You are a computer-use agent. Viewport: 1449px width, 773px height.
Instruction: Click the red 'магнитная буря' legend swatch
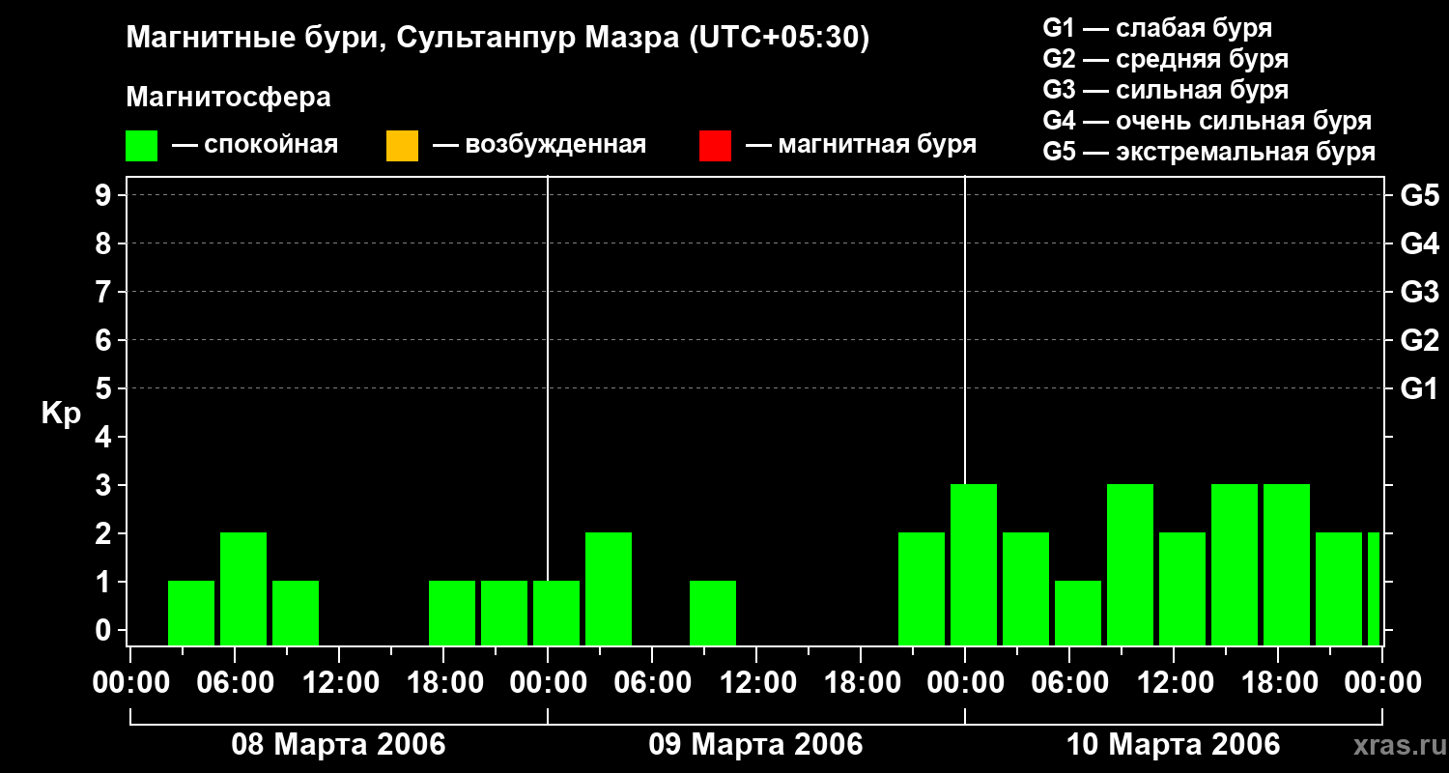(715, 146)
